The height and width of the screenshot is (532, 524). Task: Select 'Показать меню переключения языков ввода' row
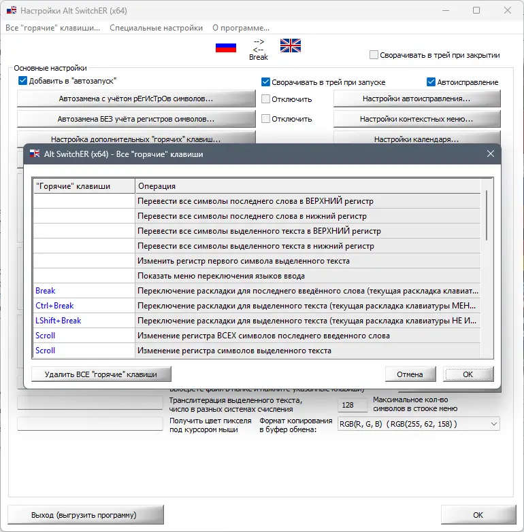click(257, 276)
